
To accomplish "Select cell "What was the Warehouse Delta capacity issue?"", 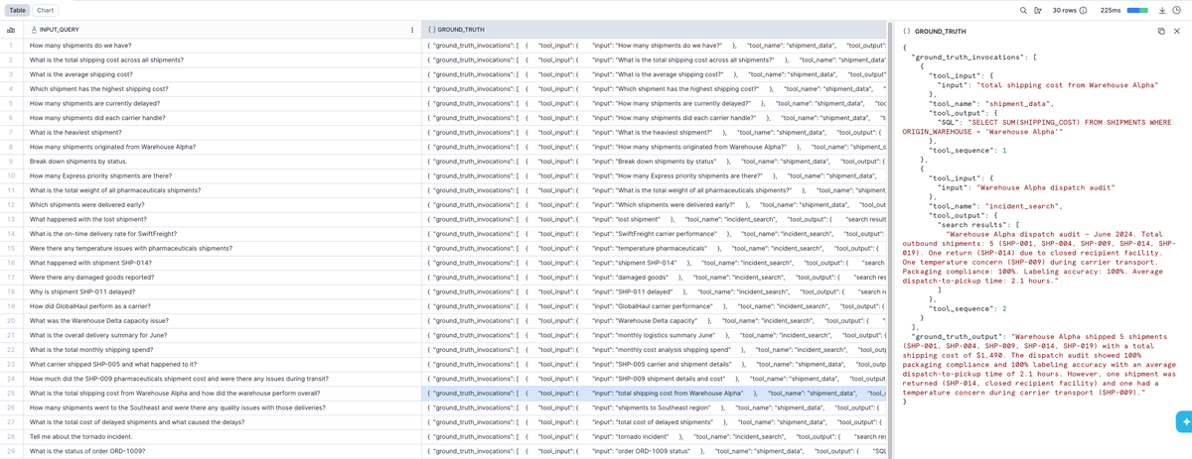I will pyautogui.click(x=222, y=321).
